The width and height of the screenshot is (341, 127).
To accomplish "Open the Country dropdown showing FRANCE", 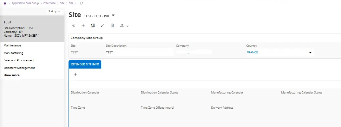I will click(x=310, y=53).
